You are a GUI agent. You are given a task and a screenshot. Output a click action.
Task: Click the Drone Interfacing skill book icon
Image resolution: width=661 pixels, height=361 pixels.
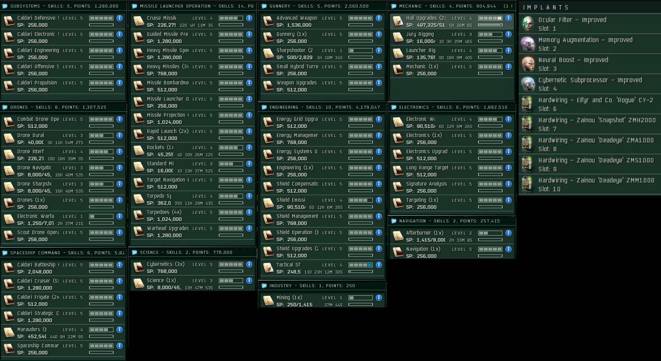coord(9,155)
